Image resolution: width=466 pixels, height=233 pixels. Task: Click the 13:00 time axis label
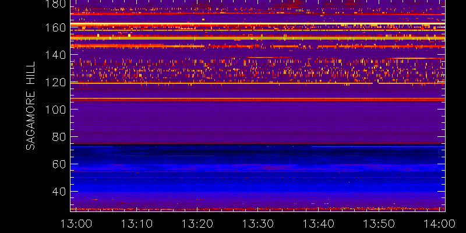76,224
